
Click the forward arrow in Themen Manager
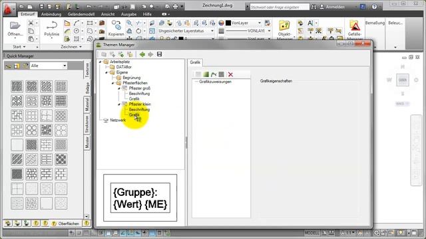tap(150, 54)
